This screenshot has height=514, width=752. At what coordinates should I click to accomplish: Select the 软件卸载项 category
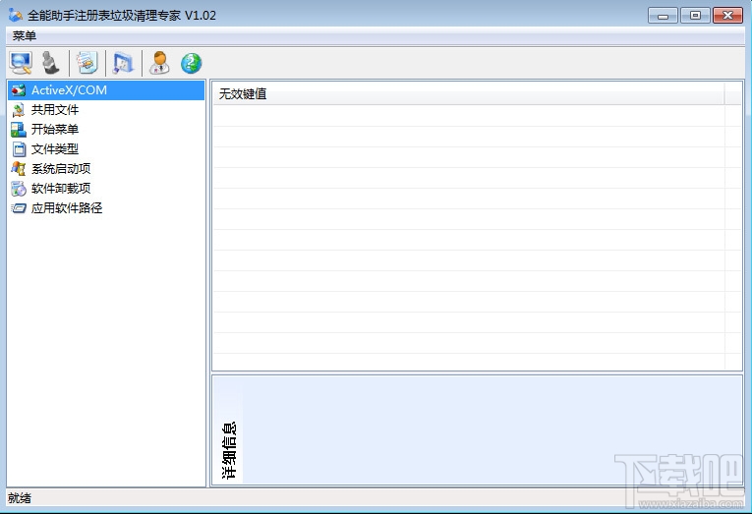[106, 189]
